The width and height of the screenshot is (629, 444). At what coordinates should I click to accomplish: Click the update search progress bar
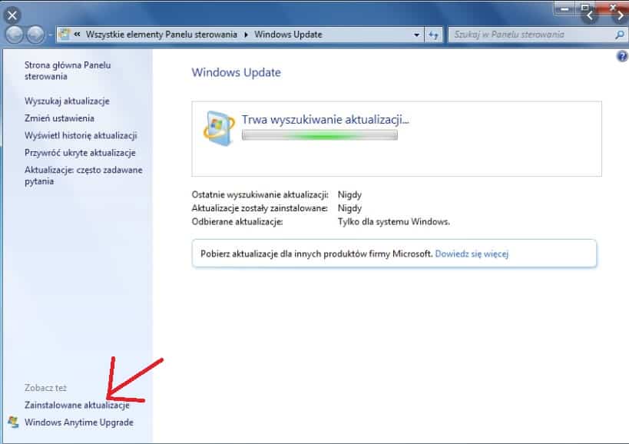tap(319, 135)
